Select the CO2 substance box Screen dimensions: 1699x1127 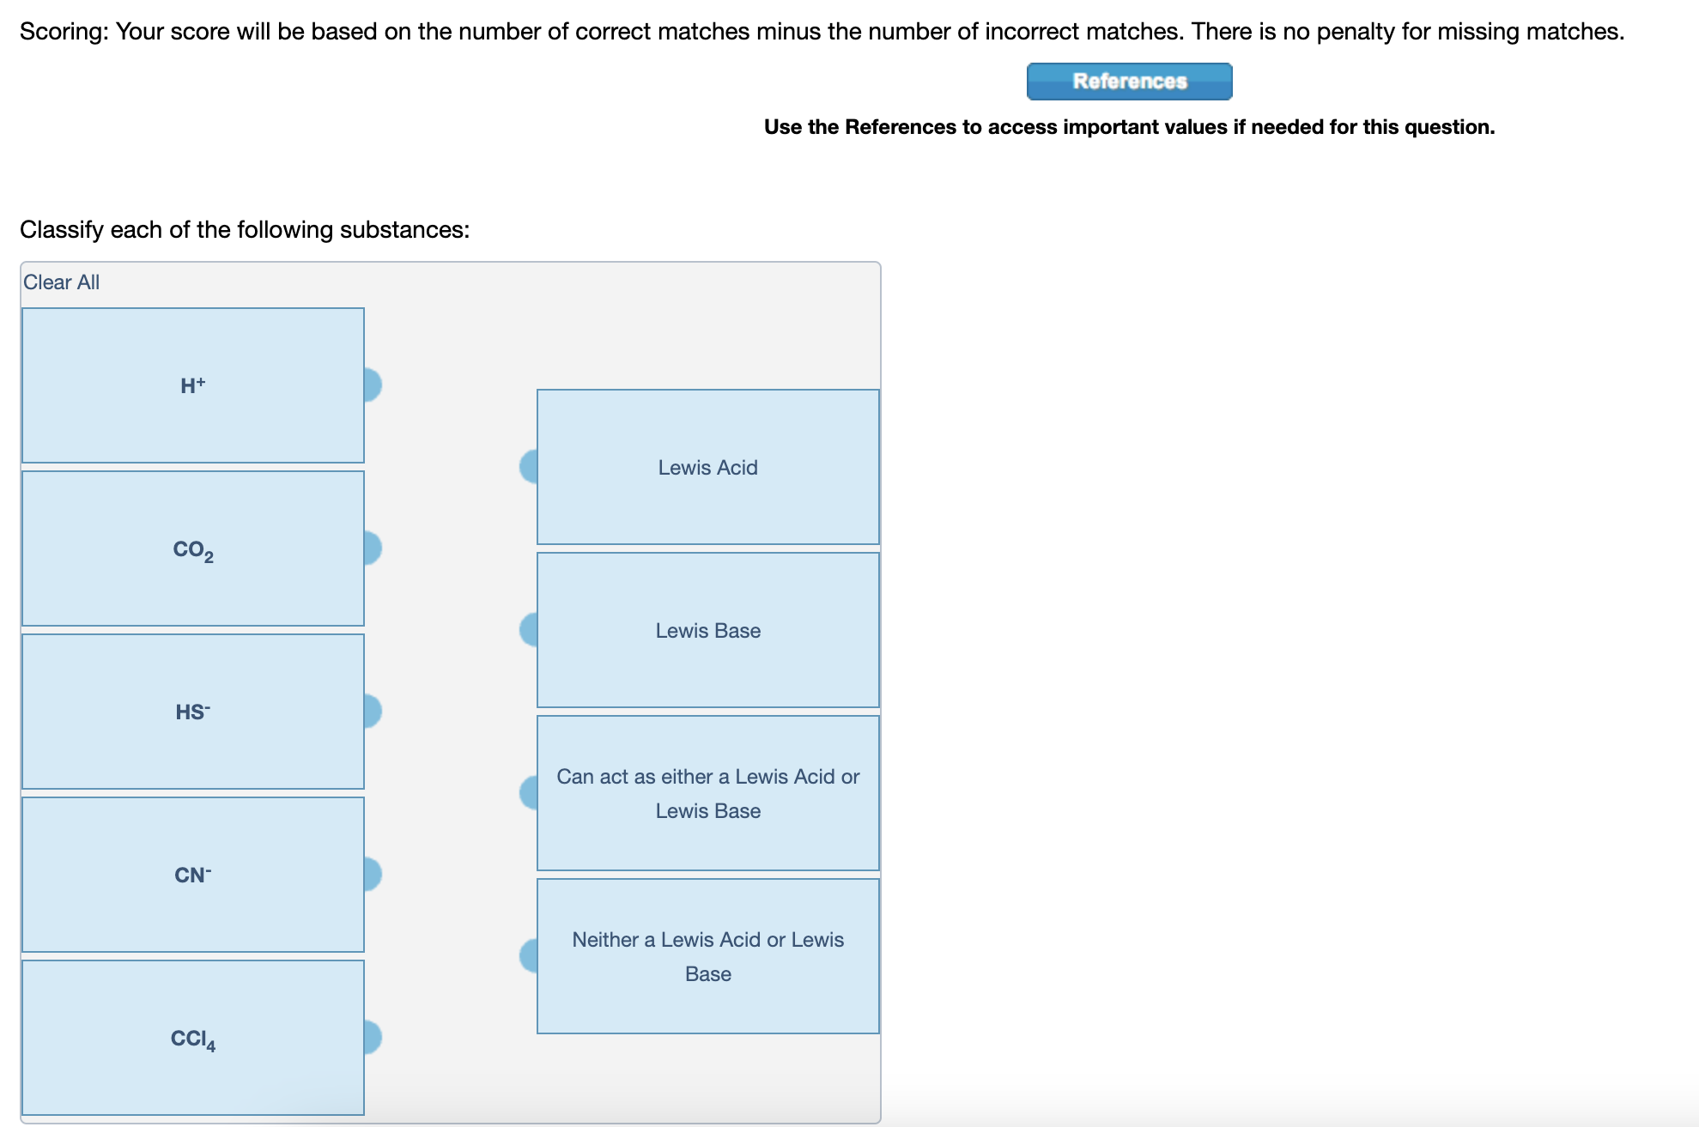tap(191, 548)
